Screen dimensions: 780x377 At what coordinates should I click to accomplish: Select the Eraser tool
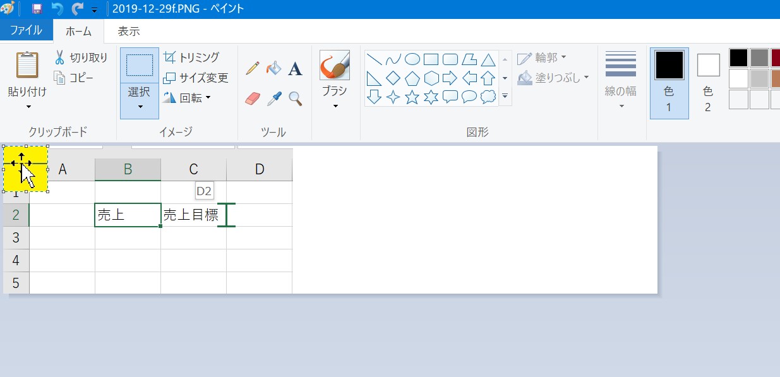253,98
